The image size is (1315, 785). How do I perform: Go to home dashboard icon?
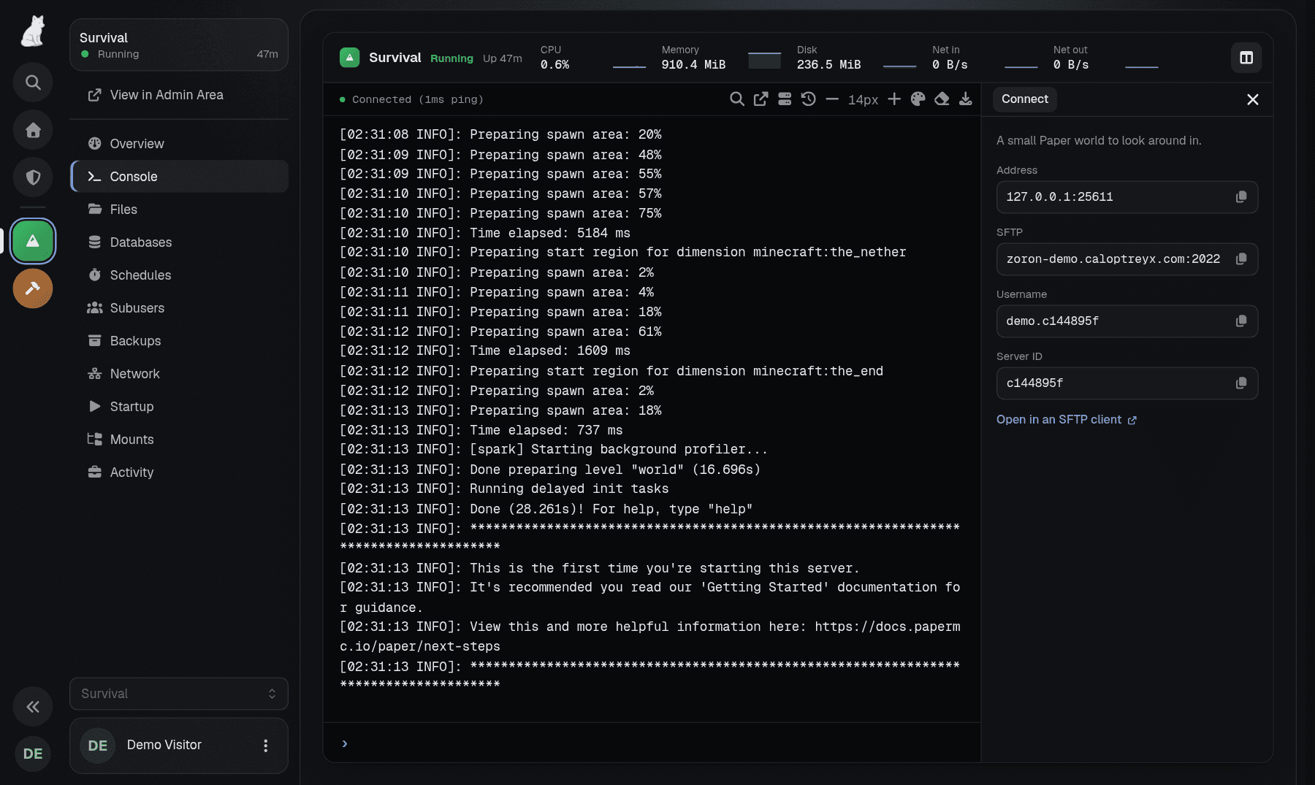(x=33, y=130)
